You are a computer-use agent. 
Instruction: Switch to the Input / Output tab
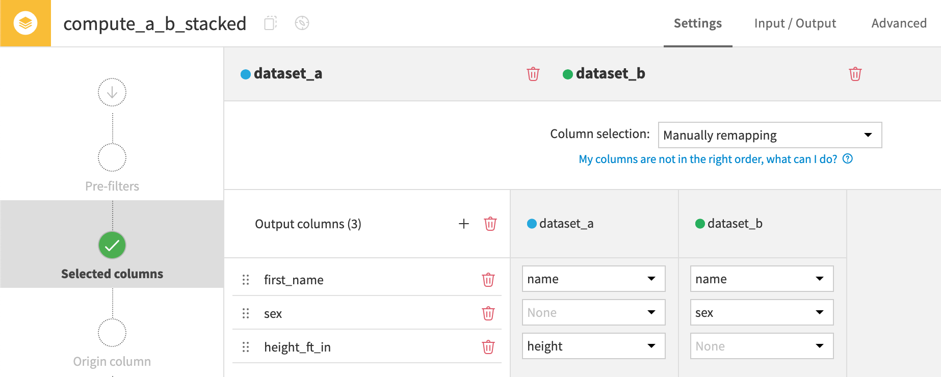click(795, 23)
